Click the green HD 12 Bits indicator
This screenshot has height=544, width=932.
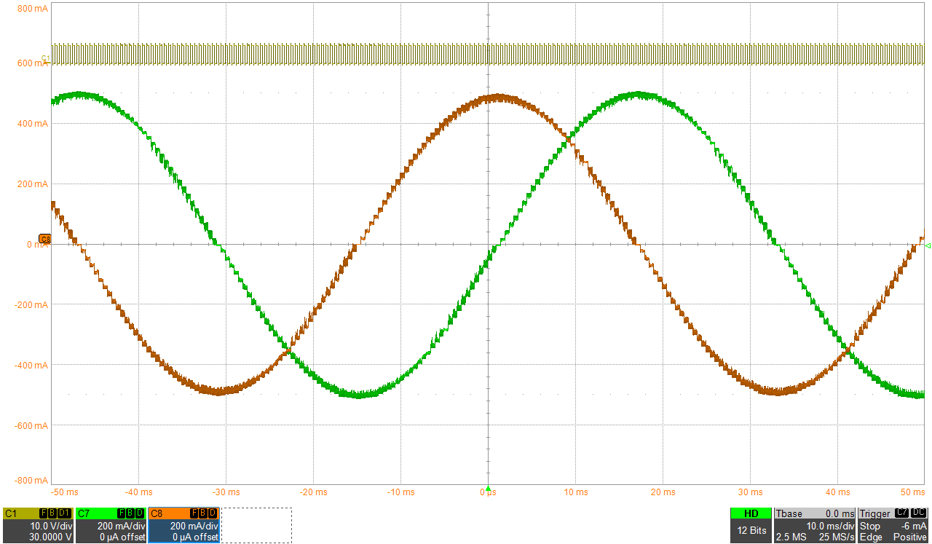click(751, 525)
